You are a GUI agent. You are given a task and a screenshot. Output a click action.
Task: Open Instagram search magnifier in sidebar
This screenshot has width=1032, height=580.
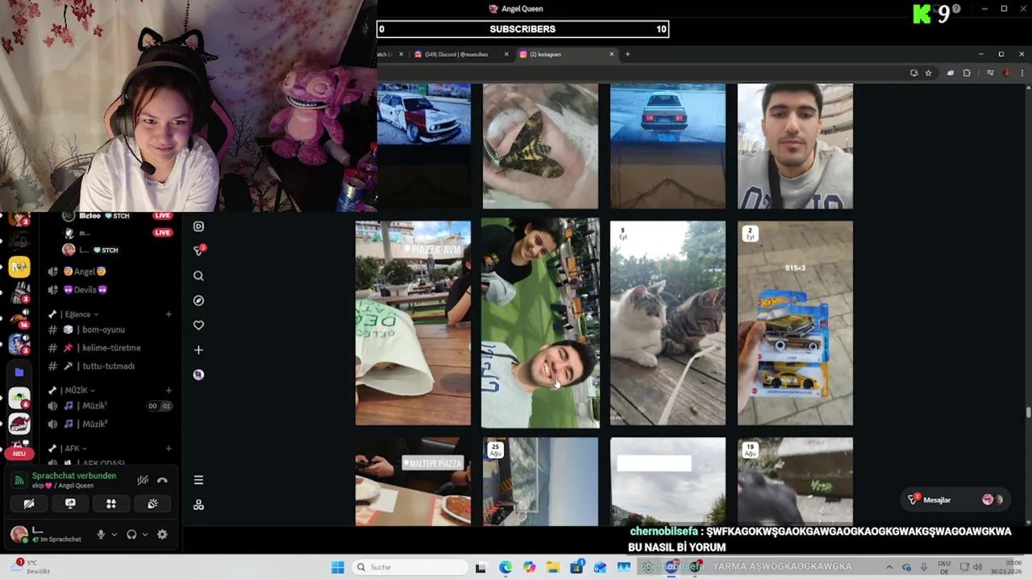(x=198, y=275)
